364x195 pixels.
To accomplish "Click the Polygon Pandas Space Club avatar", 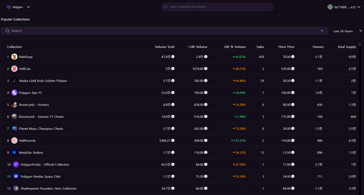I will [16, 176].
